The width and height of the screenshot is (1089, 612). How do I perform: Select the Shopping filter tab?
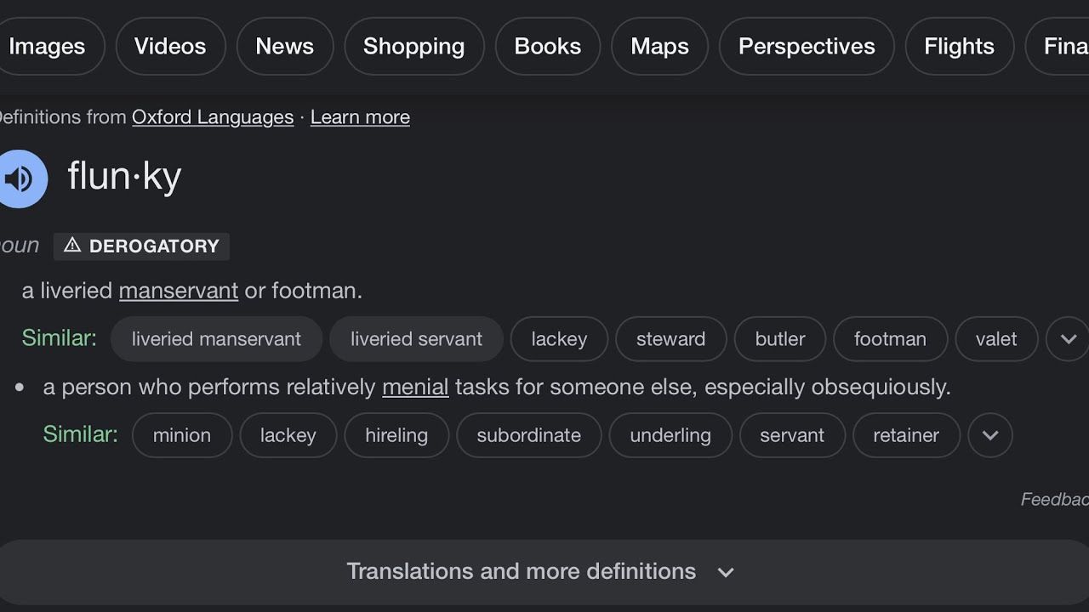[x=413, y=47]
